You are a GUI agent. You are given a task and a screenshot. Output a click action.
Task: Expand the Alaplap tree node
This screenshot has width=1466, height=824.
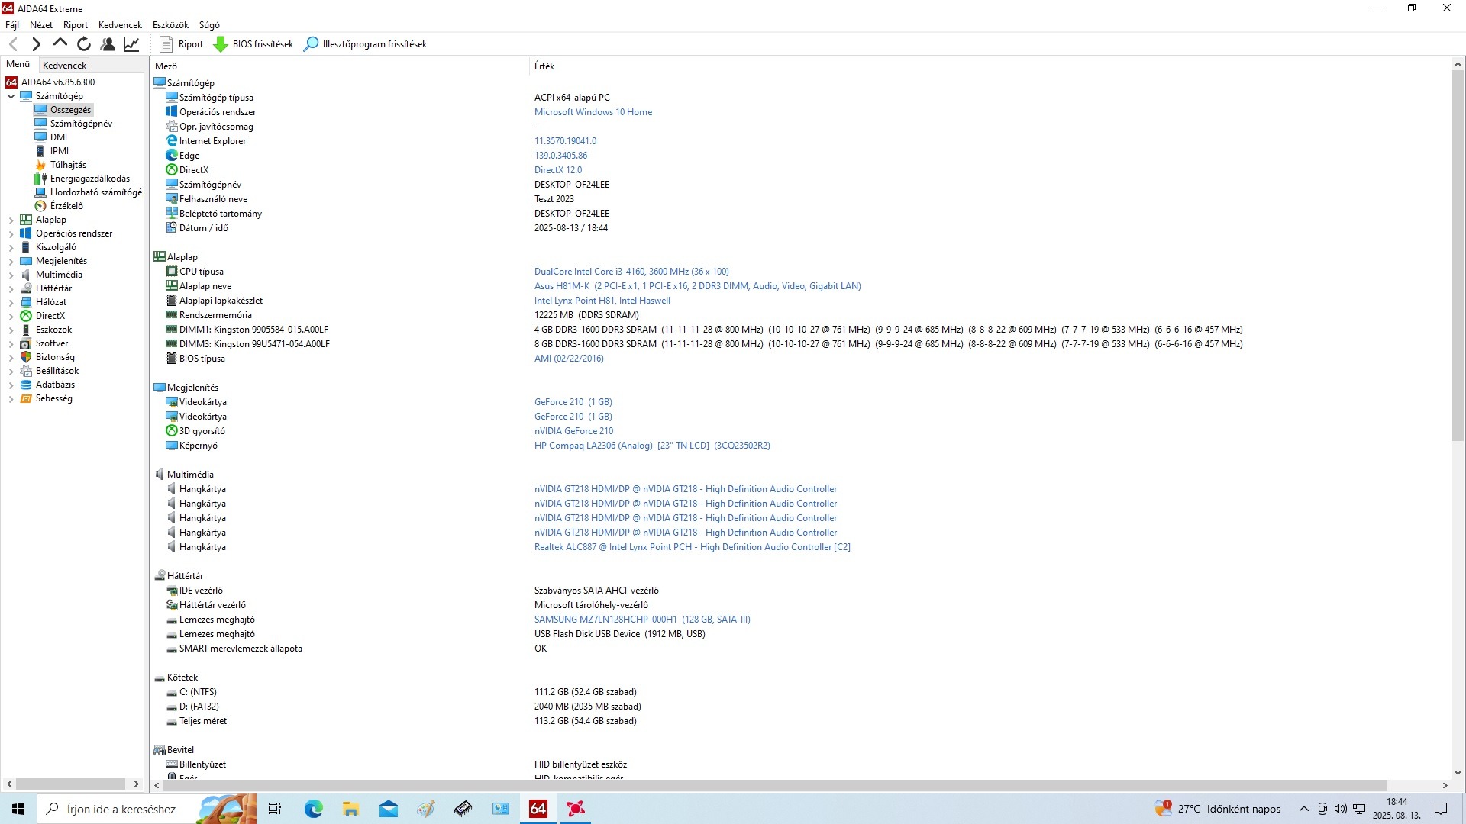(11, 220)
